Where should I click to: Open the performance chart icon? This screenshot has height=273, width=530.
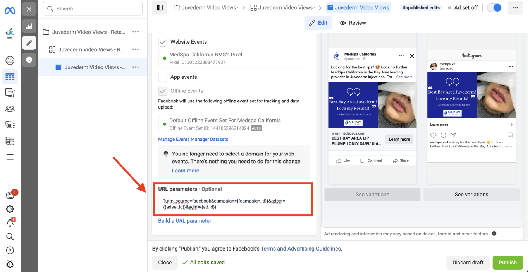[x=29, y=26]
